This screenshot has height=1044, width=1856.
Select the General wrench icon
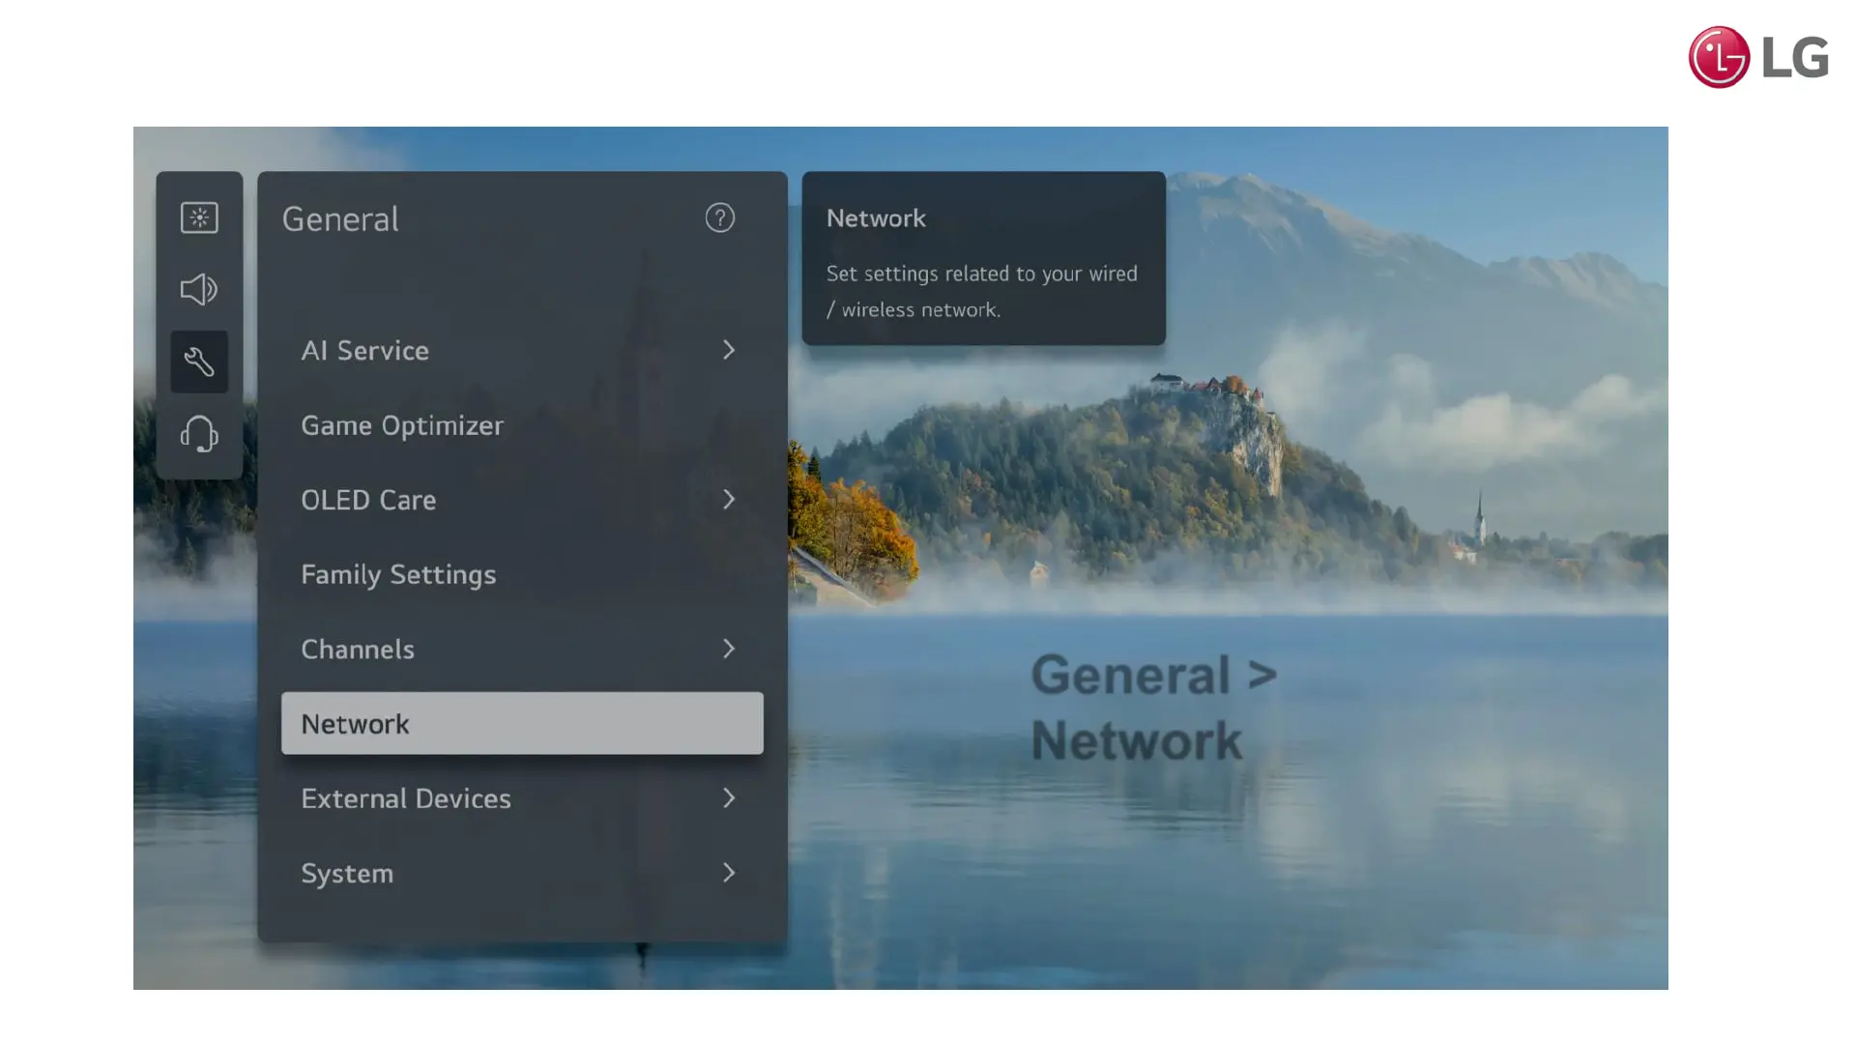pyautogui.click(x=199, y=362)
